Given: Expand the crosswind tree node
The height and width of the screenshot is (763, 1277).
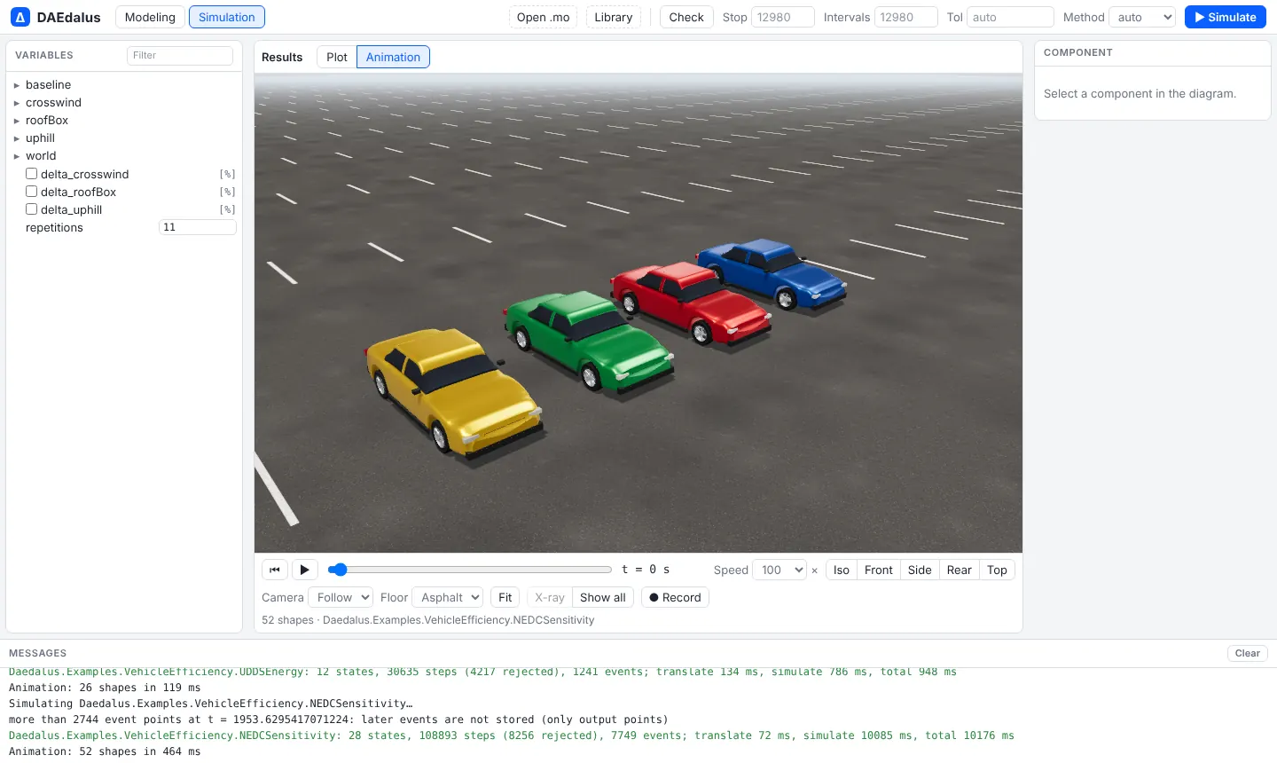Looking at the screenshot, I should click(17, 103).
